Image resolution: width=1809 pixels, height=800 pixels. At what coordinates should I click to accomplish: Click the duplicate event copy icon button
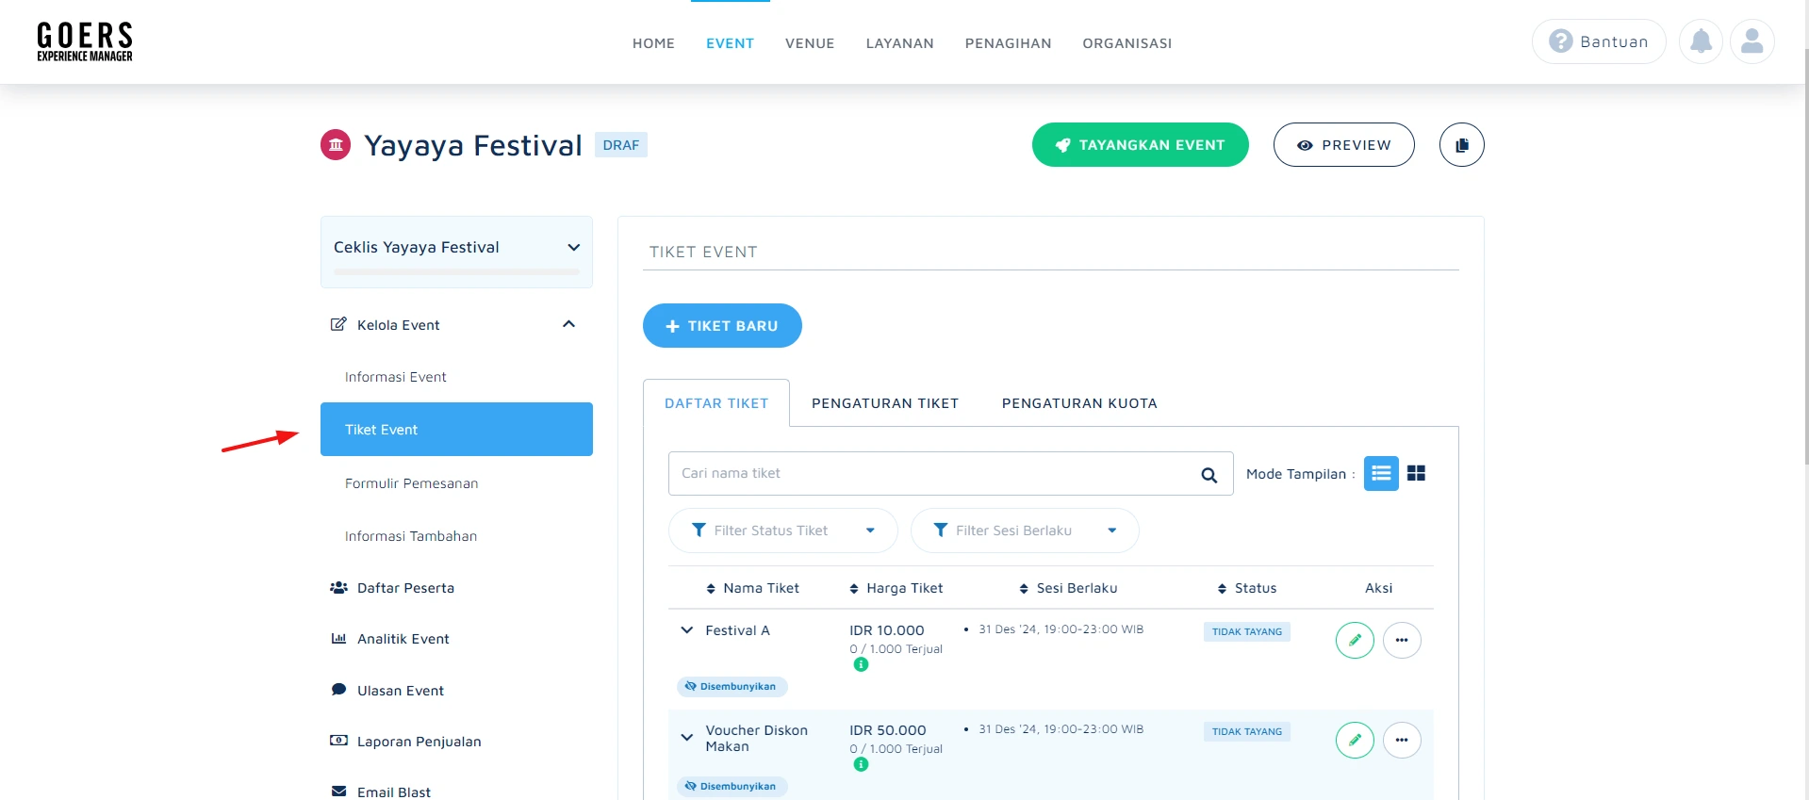tap(1462, 145)
